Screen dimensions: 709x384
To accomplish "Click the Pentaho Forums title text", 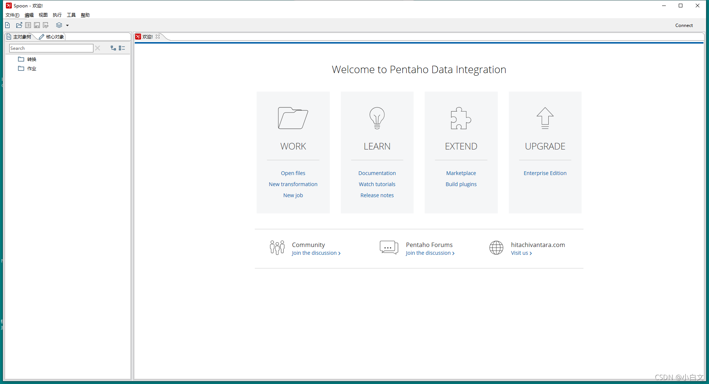I will tap(429, 245).
